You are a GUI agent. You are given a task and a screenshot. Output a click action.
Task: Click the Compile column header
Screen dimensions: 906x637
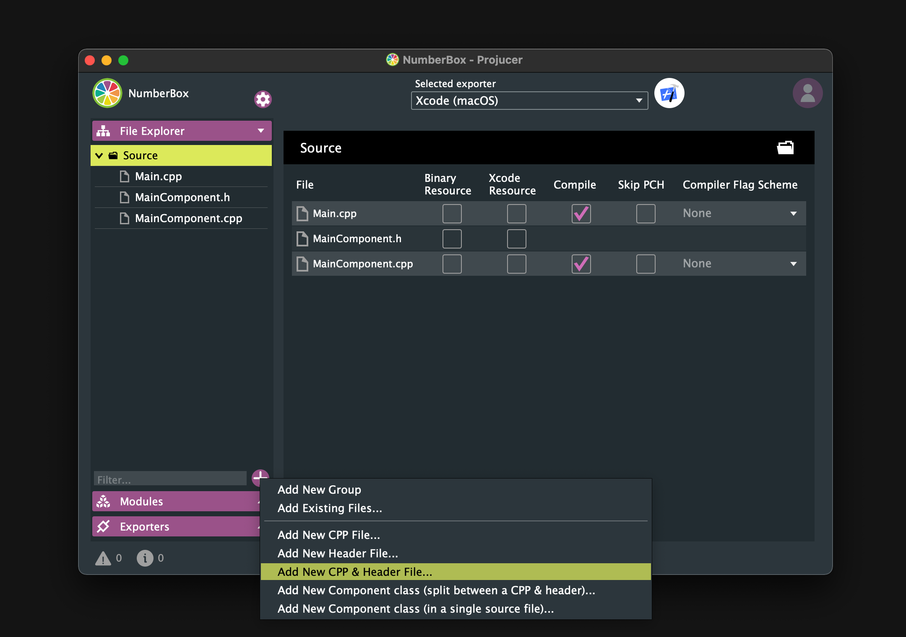click(x=575, y=185)
